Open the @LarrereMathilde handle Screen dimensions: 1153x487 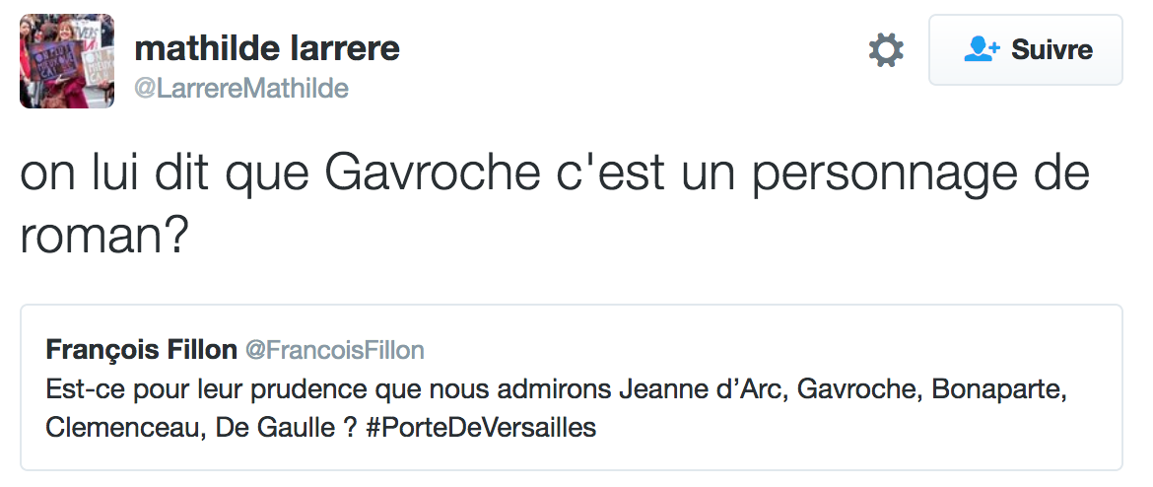click(x=240, y=89)
